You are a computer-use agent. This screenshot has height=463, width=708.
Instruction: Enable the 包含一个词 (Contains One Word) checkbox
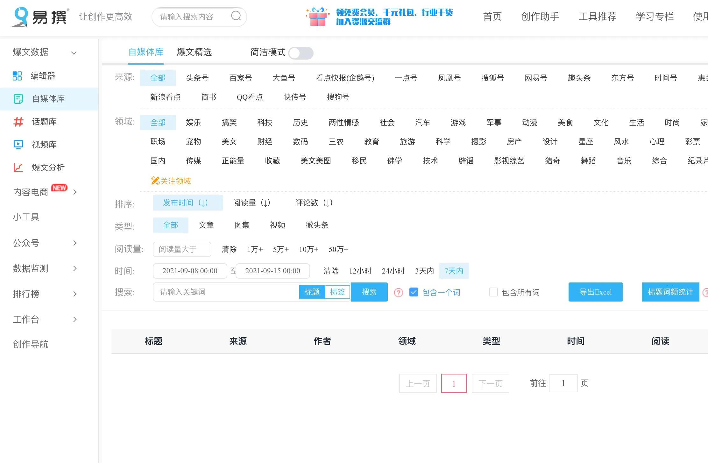point(413,292)
